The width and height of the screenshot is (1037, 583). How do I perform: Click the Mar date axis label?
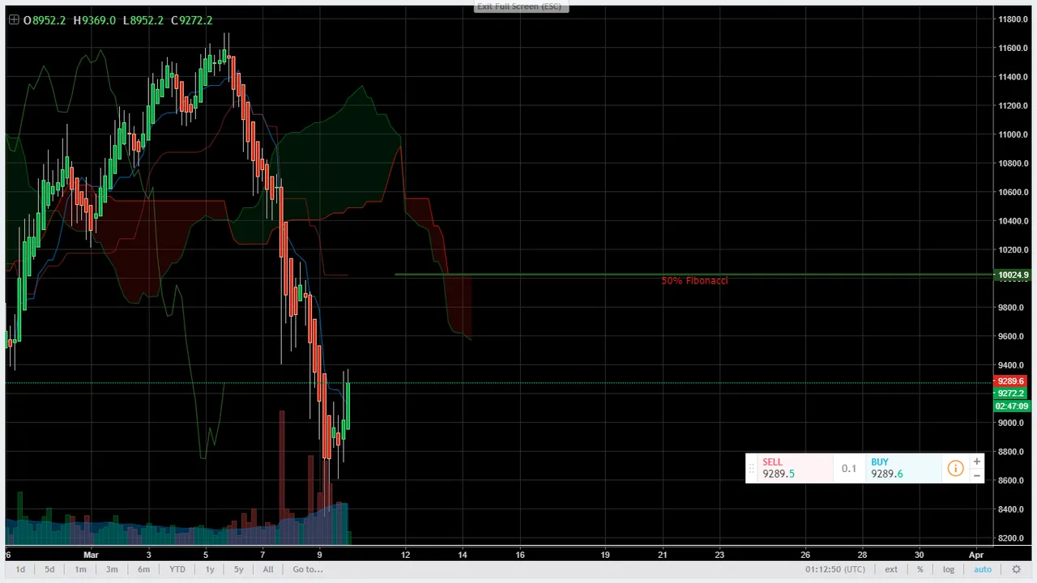tap(91, 555)
